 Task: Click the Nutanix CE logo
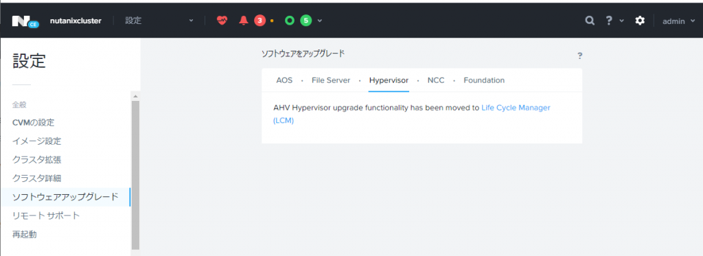click(x=25, y=21)
